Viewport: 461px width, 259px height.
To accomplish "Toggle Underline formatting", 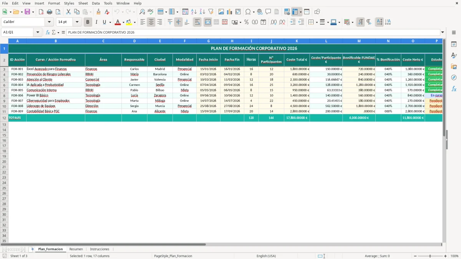I will coord(104,22).
